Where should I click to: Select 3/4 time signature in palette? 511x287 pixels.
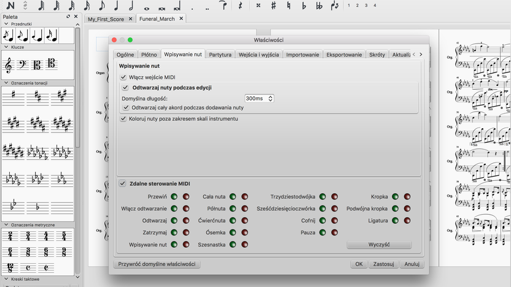pyautogui.click(x=28, y=236)
